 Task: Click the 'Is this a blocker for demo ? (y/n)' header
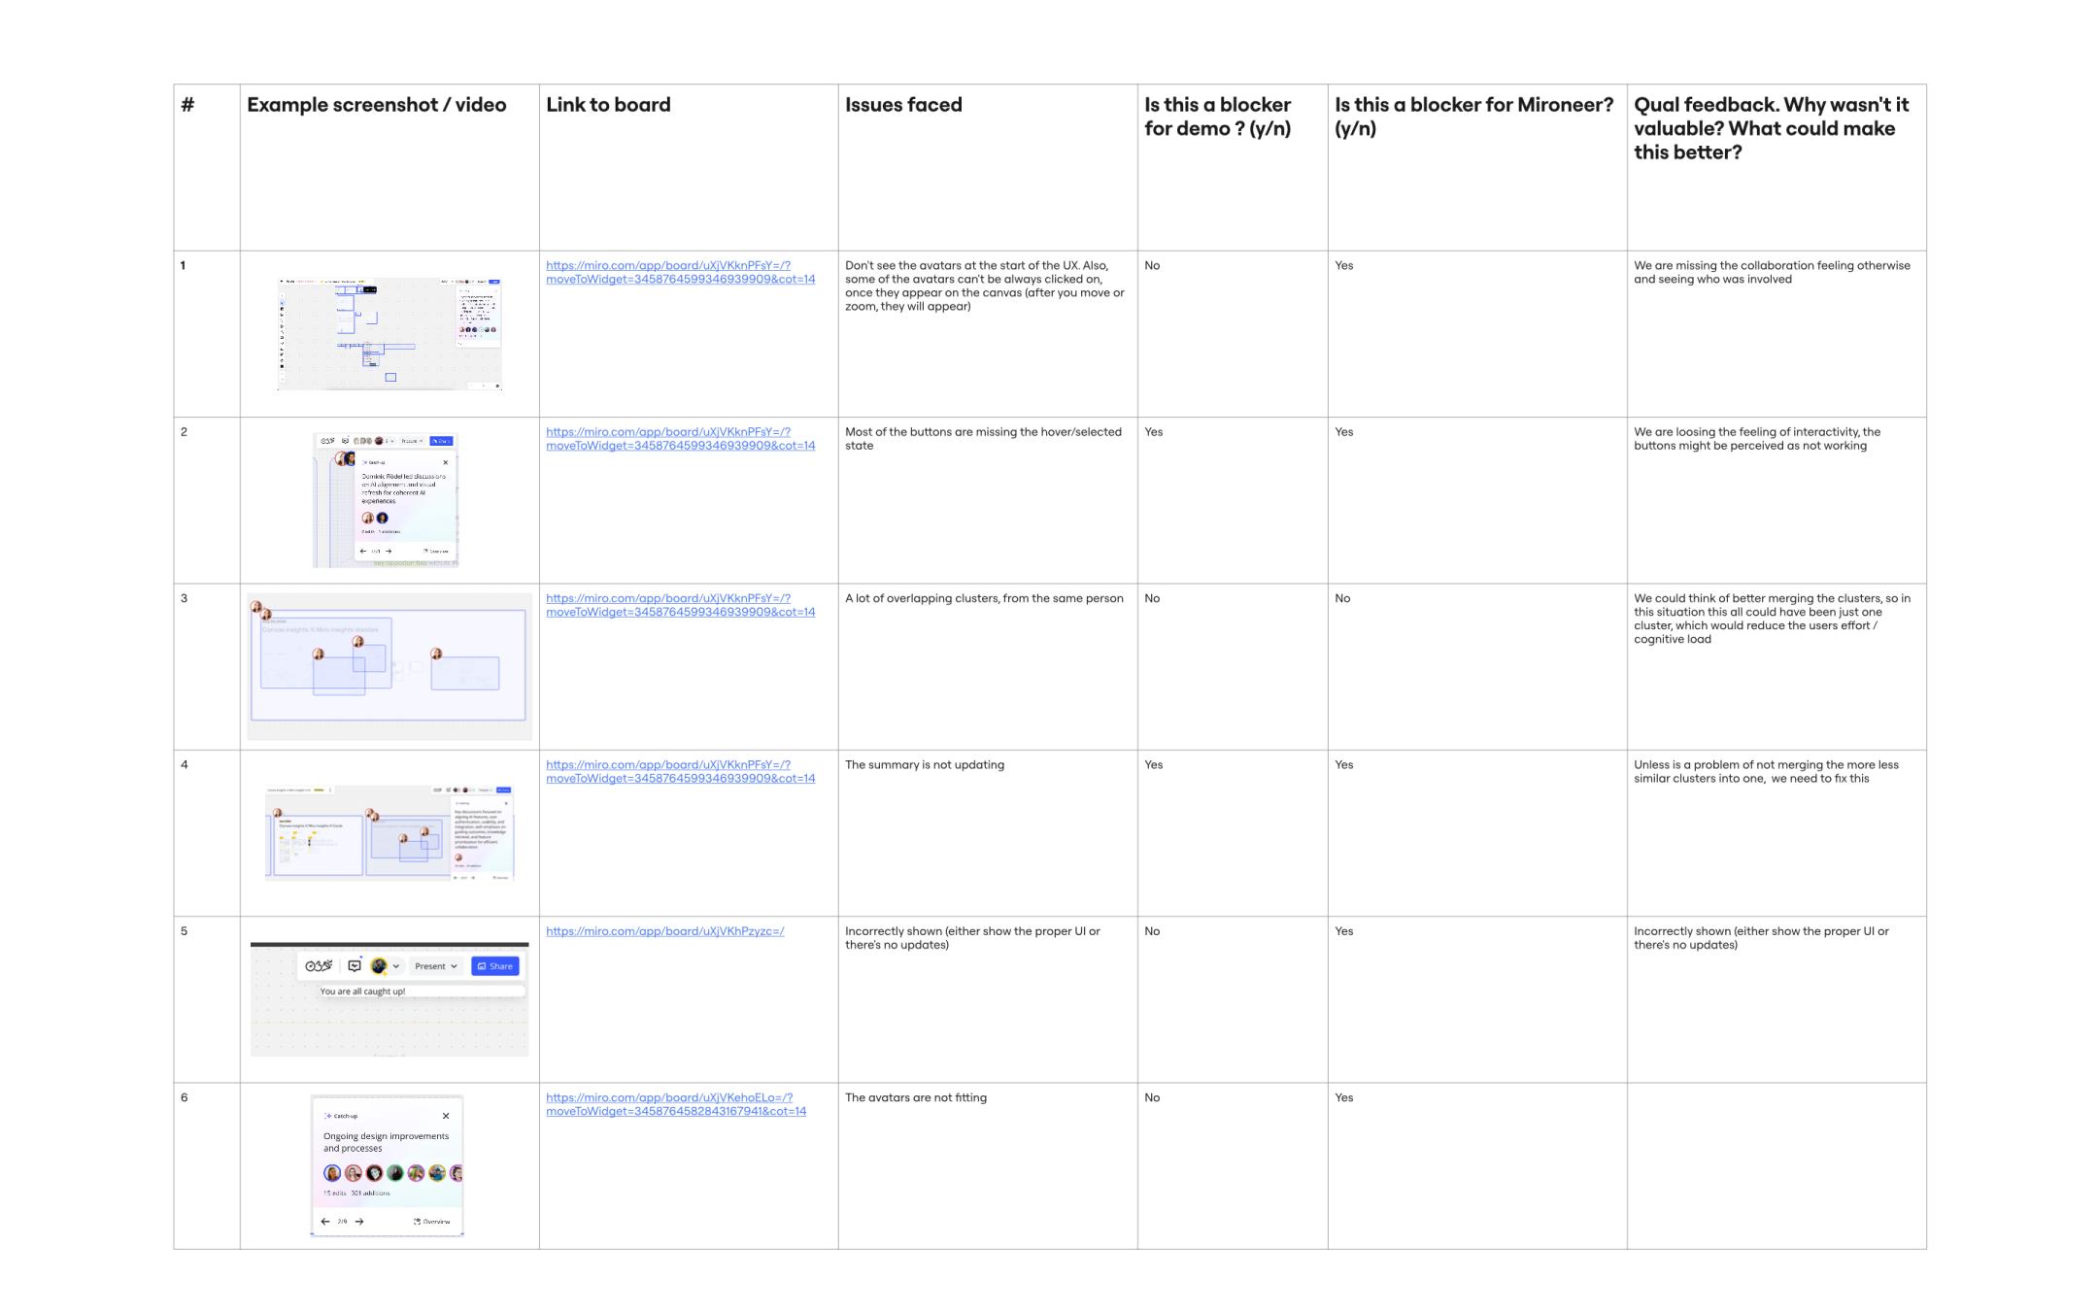coord(1218,117)
